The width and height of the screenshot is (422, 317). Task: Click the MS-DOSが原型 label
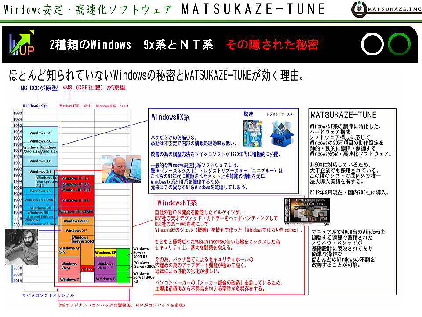pyautogui.click(x=39, y=88)
